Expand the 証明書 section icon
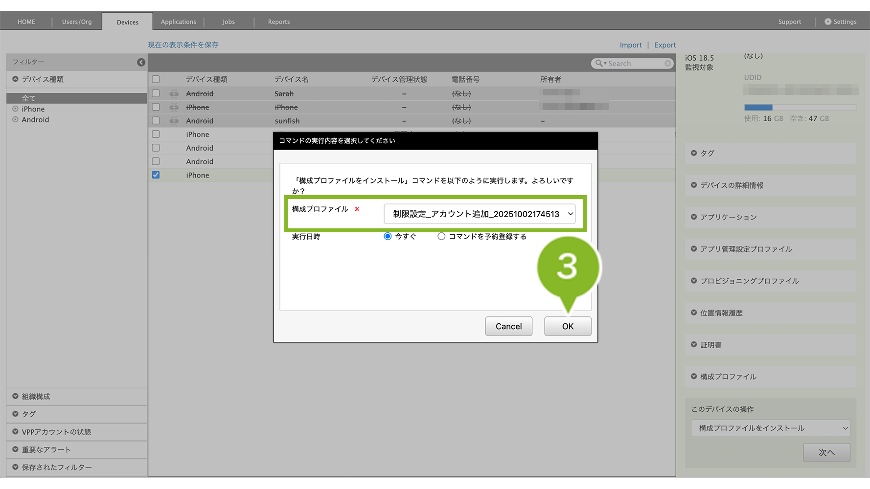This screenshot has width=870, height=489. pyautogui.click(x=694, y=345)
